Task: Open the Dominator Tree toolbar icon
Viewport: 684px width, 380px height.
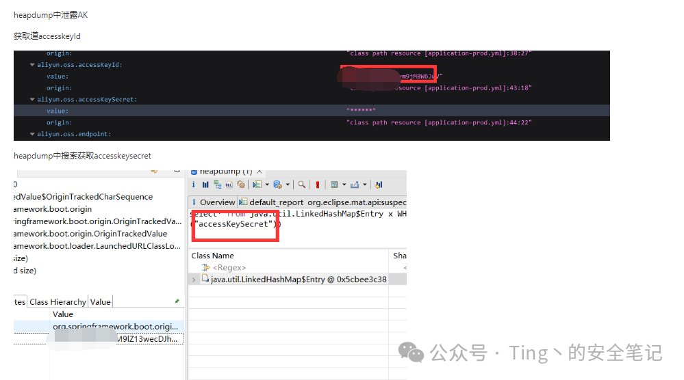Action: tap(217, 185)
